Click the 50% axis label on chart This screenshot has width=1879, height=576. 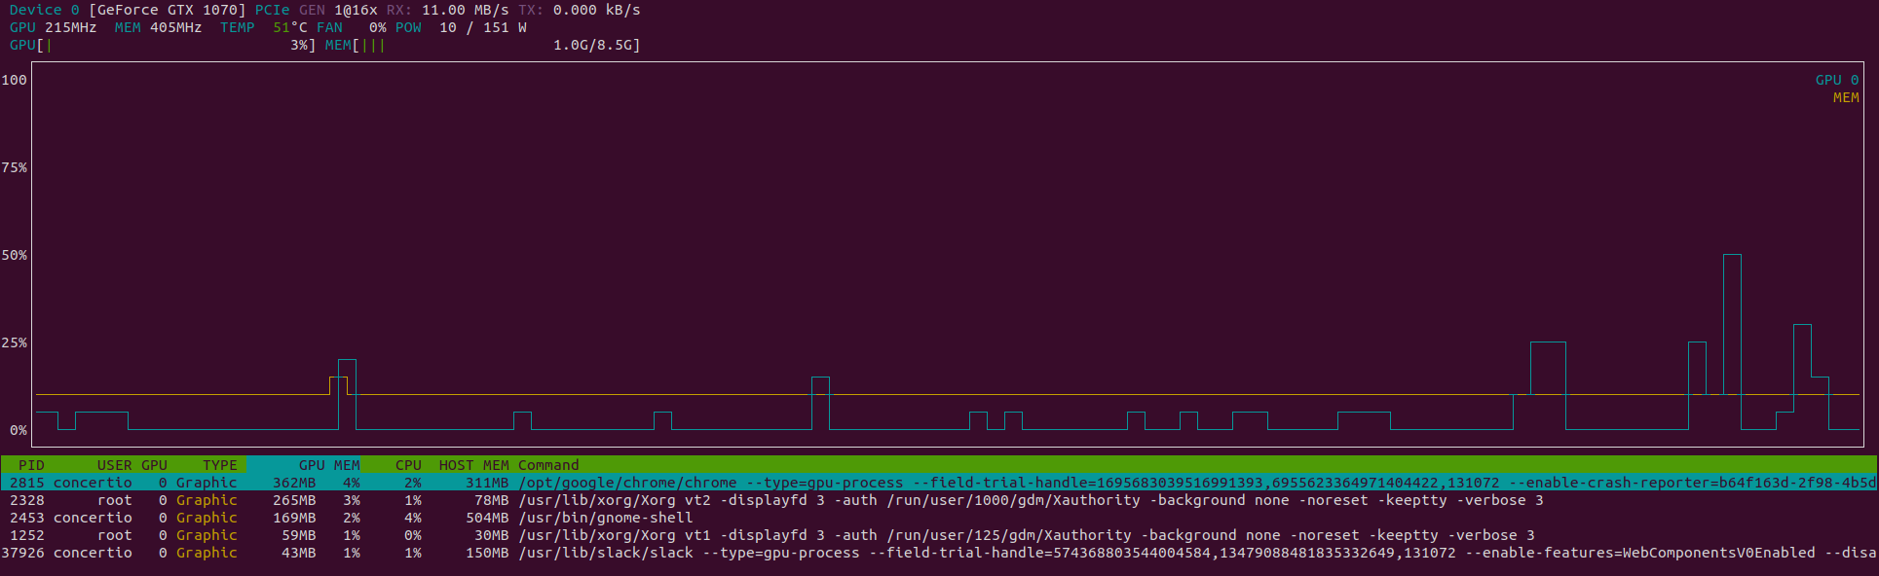[14, 255]
